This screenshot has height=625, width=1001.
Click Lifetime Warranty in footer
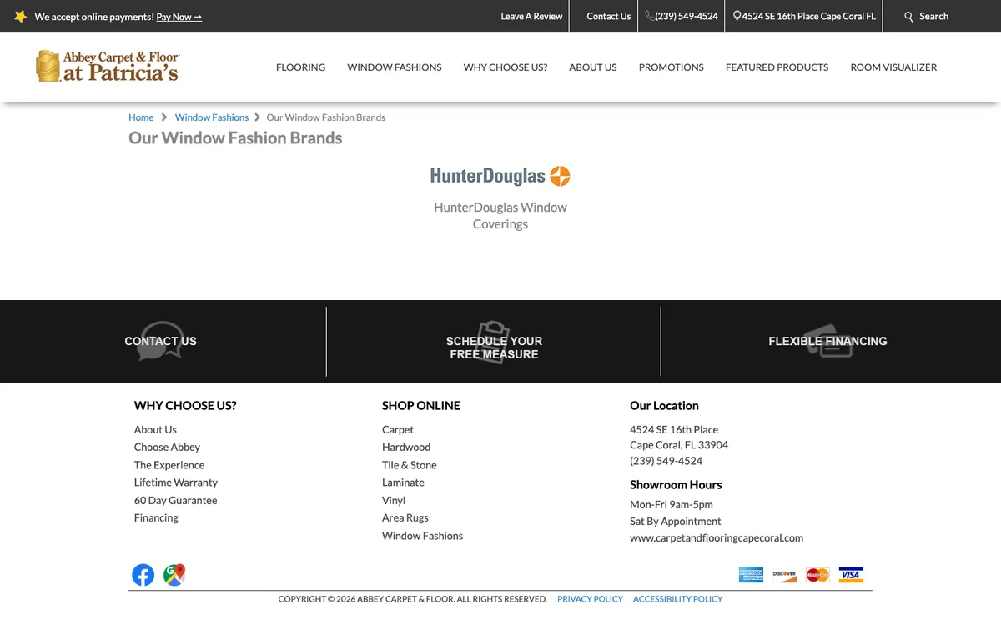point(176,482)
